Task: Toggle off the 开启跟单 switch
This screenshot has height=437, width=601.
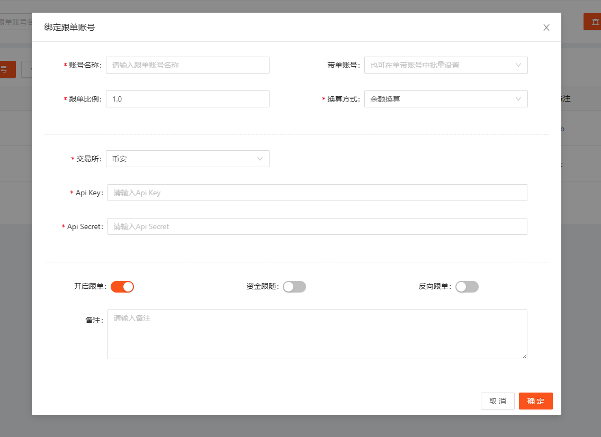Action: pos(122,286)
